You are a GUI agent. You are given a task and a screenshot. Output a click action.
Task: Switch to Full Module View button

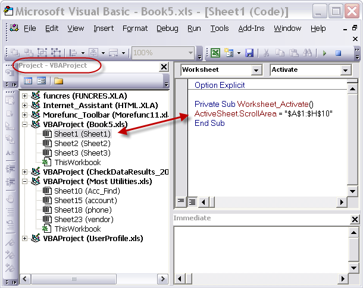[192, 202]
